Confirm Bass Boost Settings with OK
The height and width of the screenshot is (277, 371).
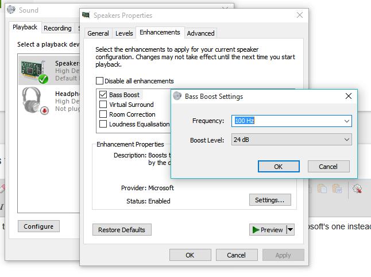(279, 167)
